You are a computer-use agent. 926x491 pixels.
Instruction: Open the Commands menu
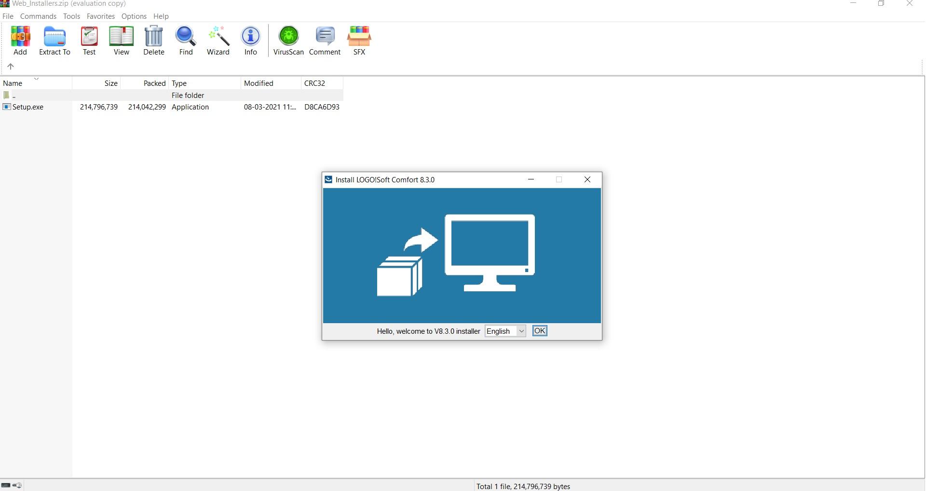pos(38,16)
